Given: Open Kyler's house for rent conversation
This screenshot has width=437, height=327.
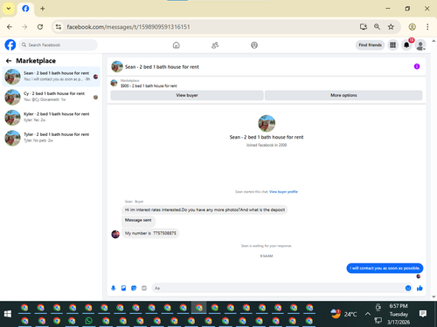Looking at the screenshot, I should [x=52, y=117].
